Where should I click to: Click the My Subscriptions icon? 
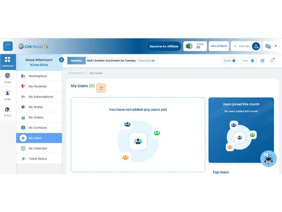click(x=23, y=97)
